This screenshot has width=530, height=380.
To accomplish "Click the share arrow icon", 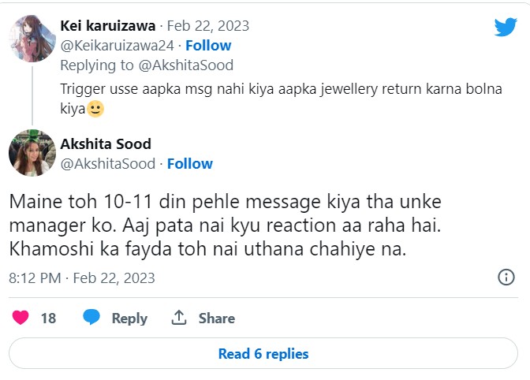I will click(x=179, y=318).
